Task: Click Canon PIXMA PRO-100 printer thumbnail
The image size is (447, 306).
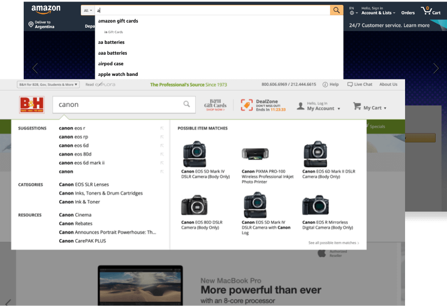Action: click(255, 154)
